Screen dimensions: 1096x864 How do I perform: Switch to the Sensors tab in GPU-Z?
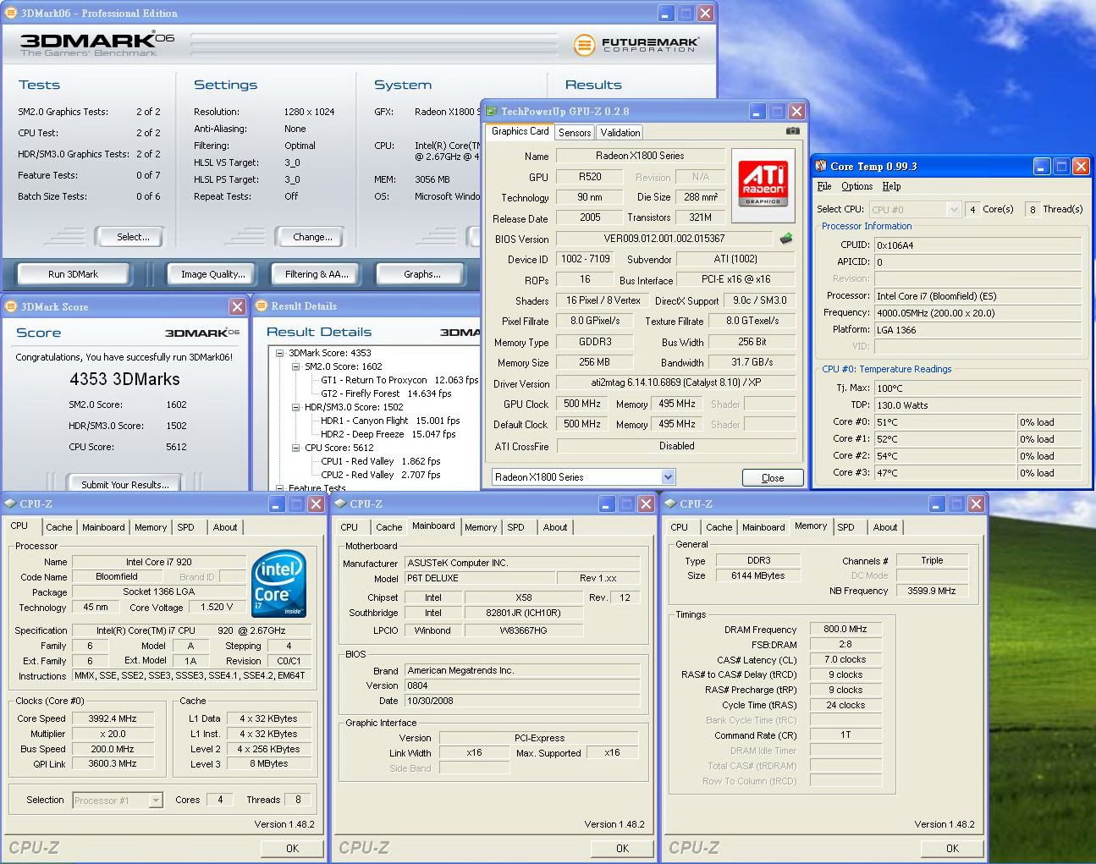[x=575, y=132]
